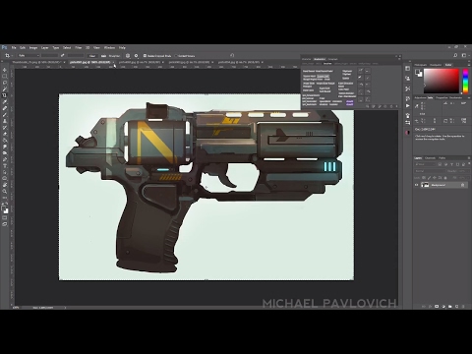
Task: Click the Straighten button in options bar
Action: [111, 56]
